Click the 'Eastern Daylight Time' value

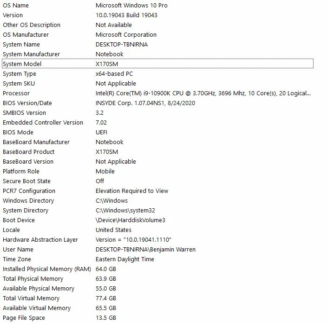(x=125, y=259)
